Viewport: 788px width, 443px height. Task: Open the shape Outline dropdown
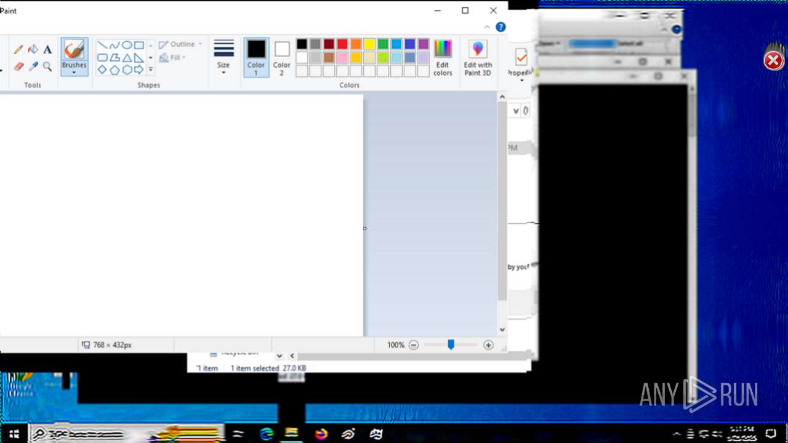tap(180, 44)
